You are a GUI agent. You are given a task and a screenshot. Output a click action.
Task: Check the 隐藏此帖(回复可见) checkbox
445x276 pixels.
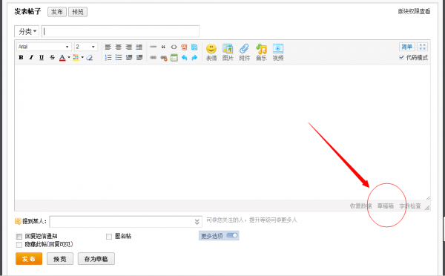(19, 245)
